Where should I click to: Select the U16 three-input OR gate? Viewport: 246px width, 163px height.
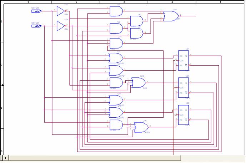(141, 127)
